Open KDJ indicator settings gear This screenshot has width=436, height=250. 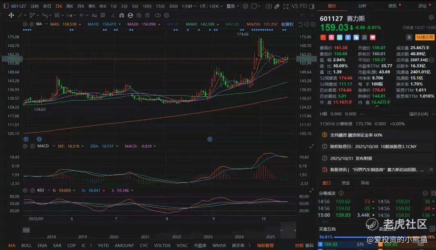point(25,190)
